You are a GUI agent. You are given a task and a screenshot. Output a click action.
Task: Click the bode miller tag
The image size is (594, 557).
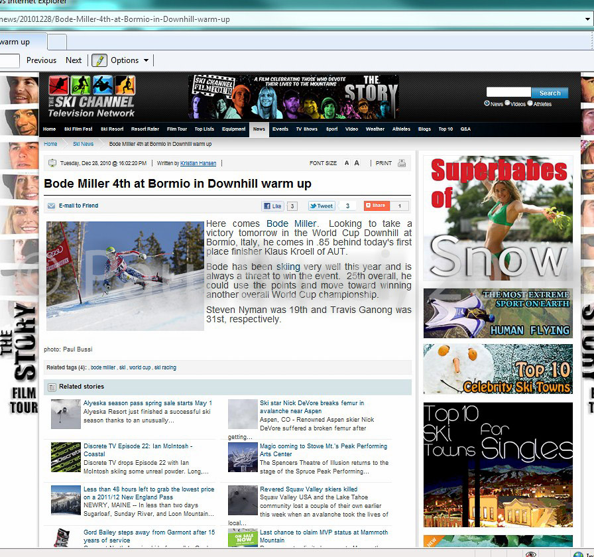tap(103, 367)
